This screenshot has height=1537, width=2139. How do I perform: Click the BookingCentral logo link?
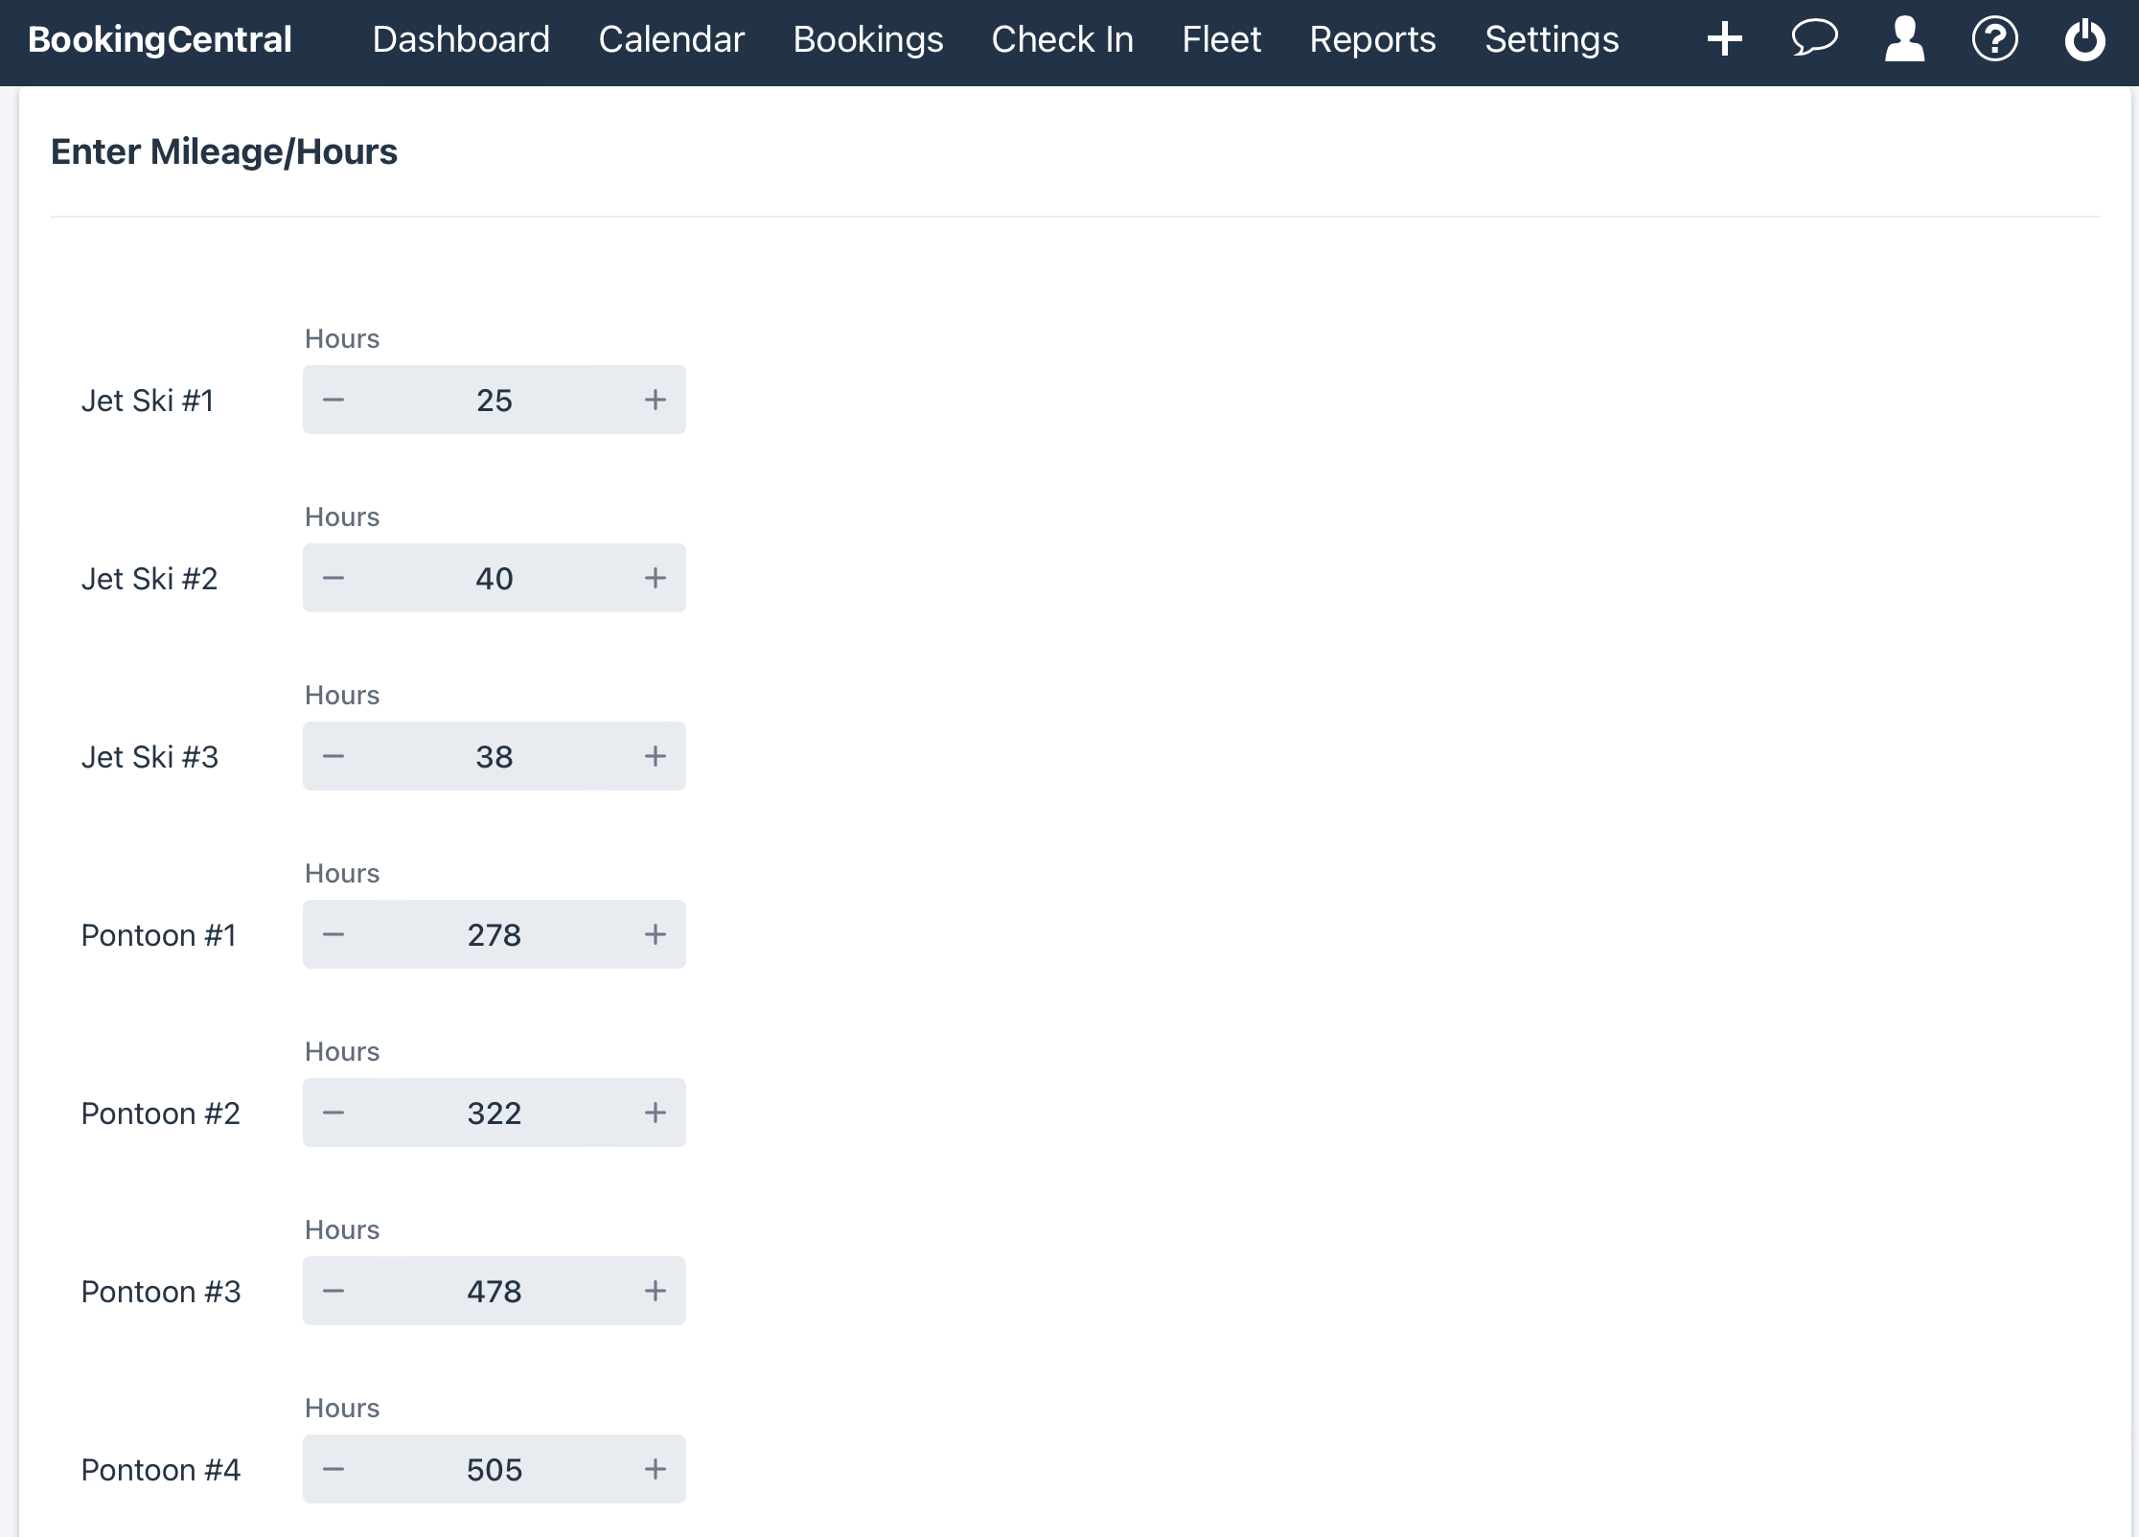[x=160, y=39]
